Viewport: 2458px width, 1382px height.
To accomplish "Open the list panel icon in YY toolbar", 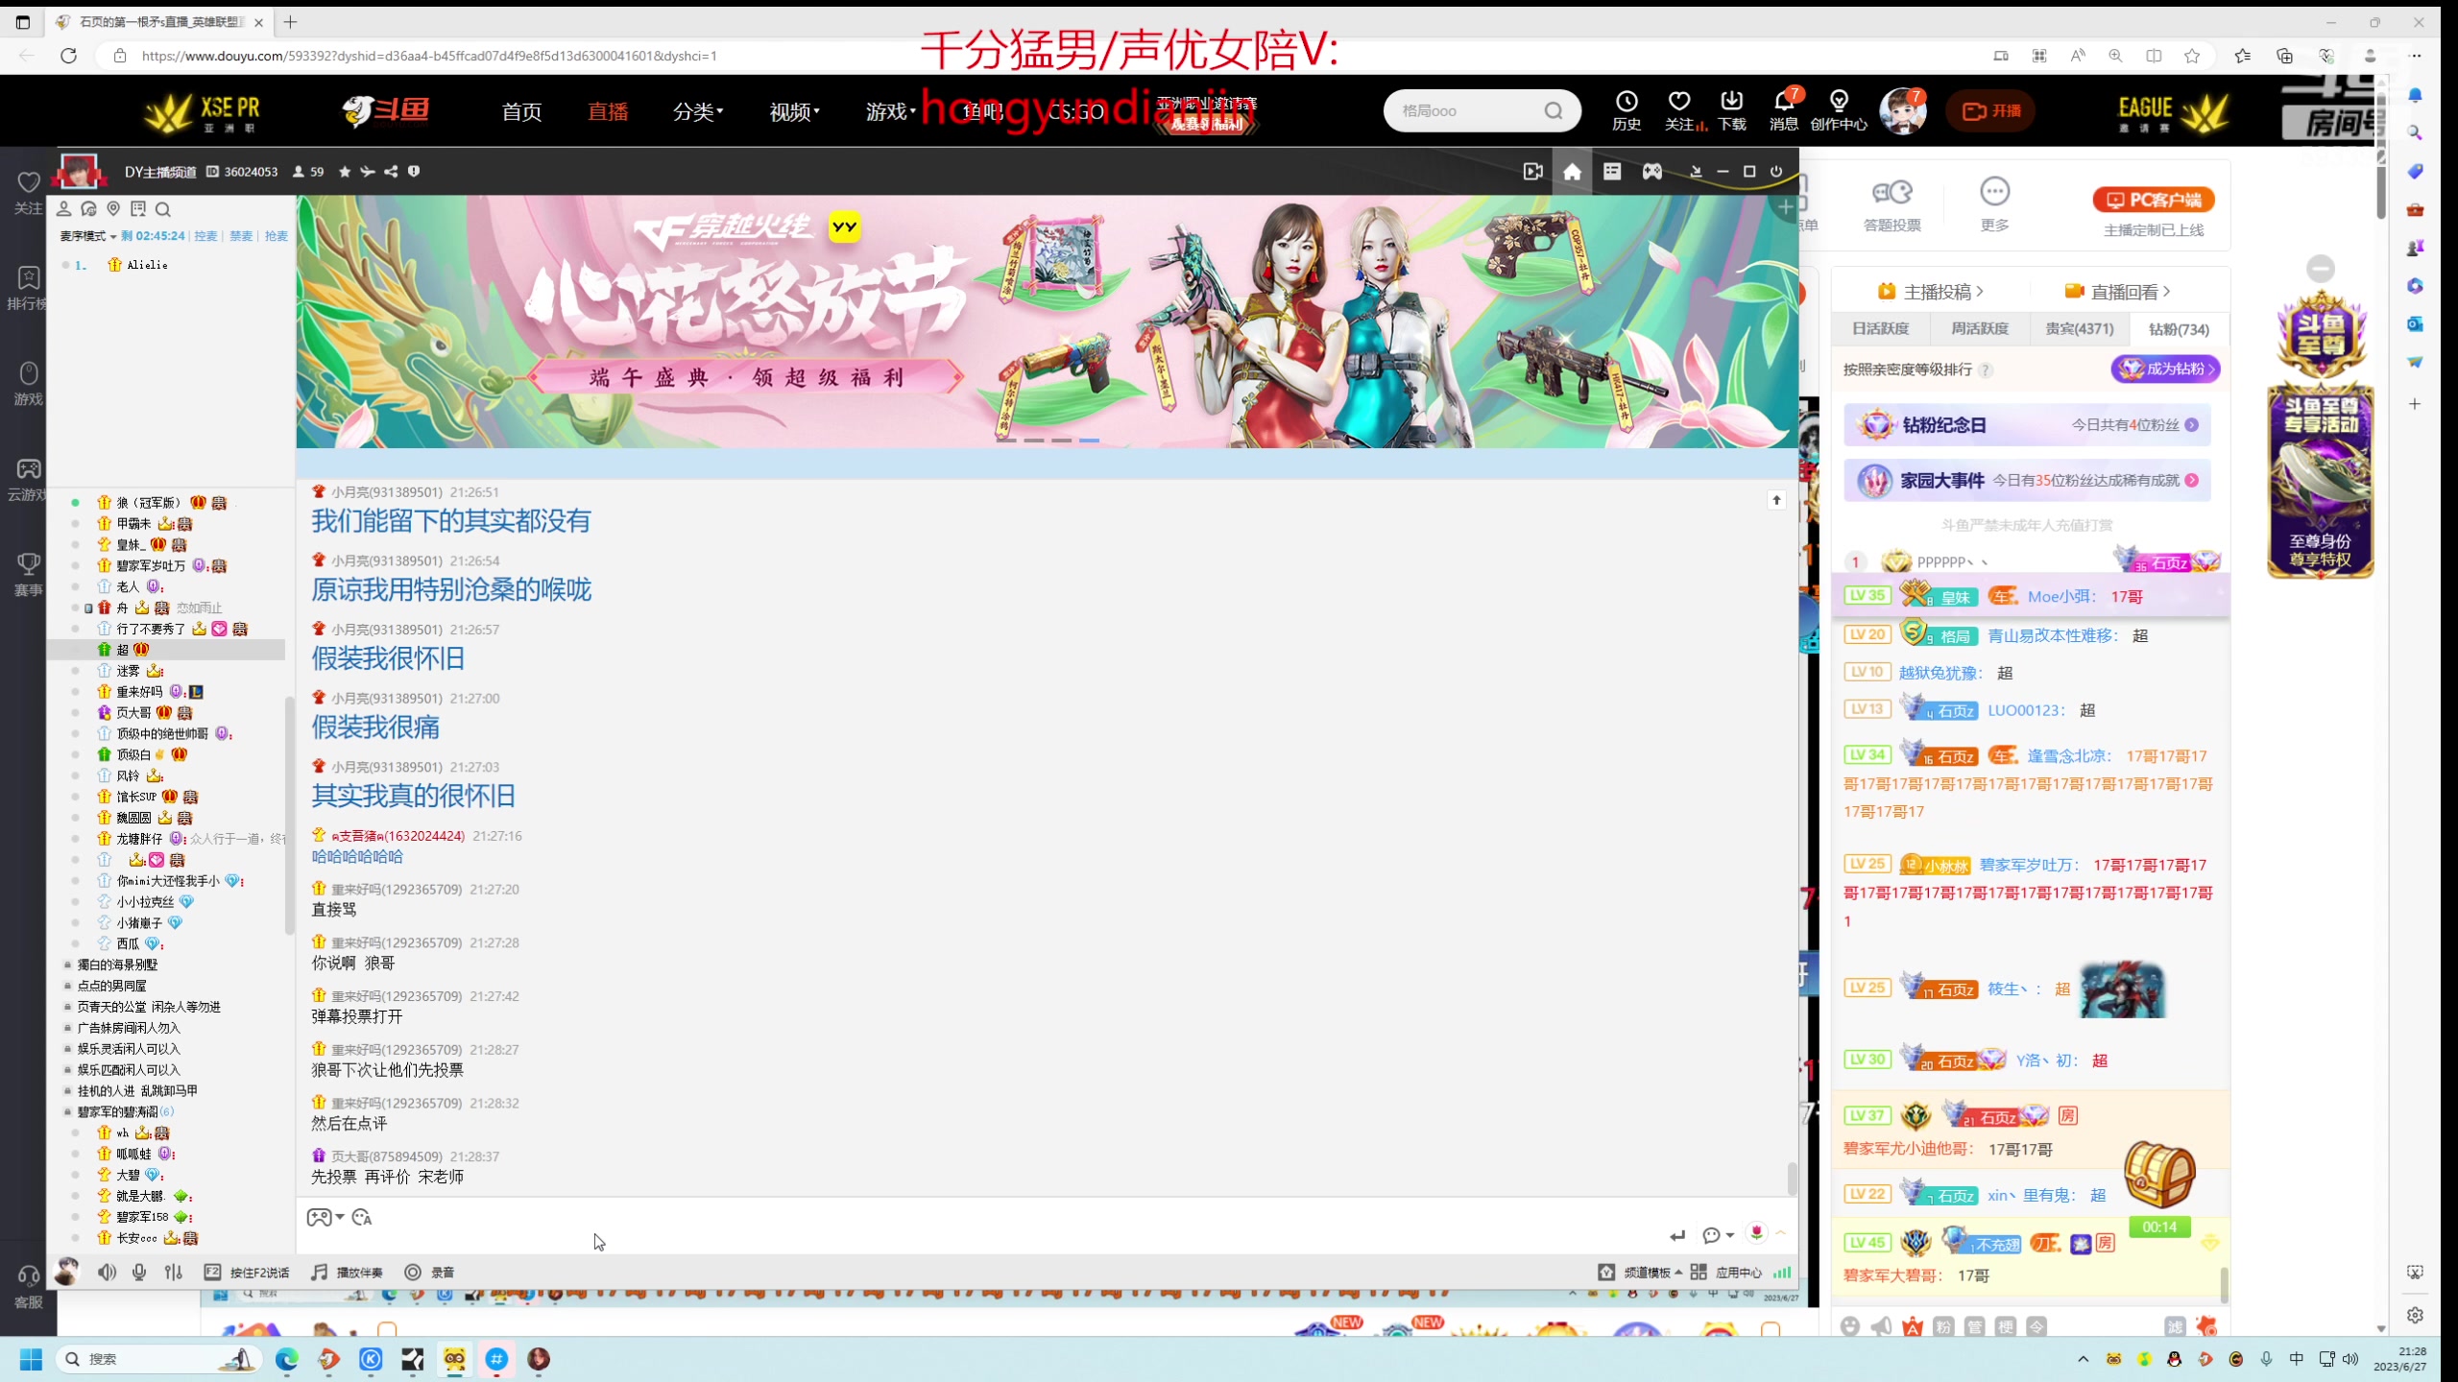I will click(1612, 172).
